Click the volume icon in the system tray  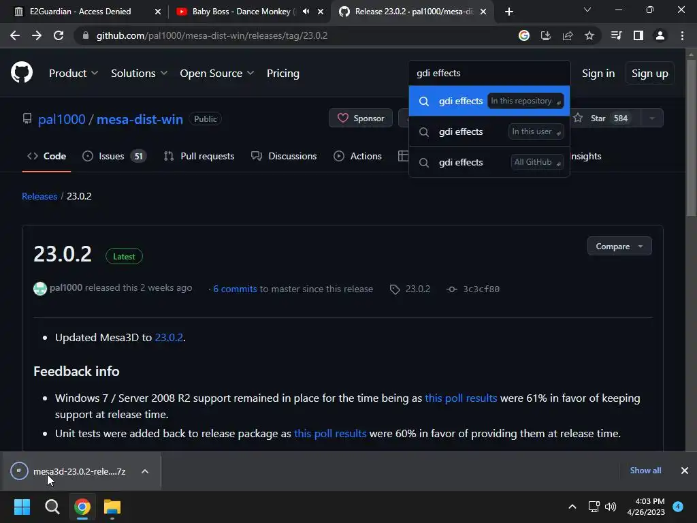click(611, 507)
